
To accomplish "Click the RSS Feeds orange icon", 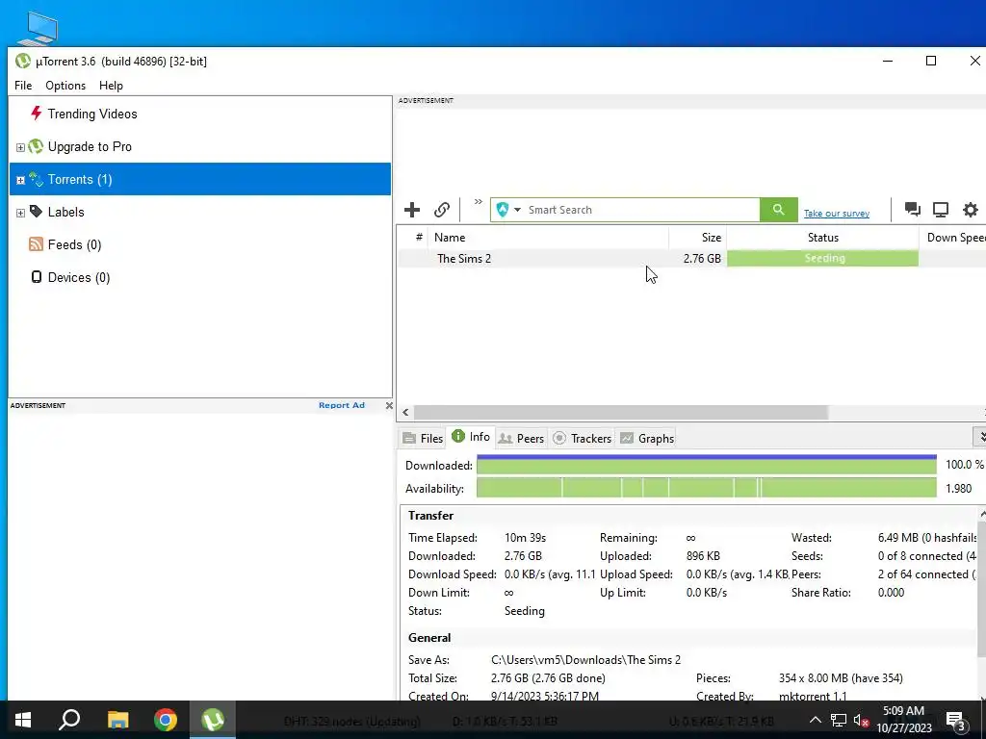I will point(36,243).
